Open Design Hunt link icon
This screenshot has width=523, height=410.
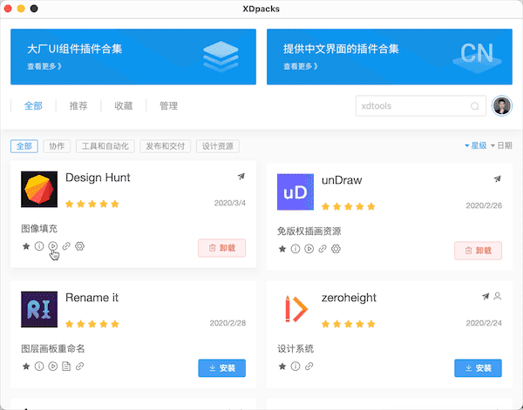(66, 246)
